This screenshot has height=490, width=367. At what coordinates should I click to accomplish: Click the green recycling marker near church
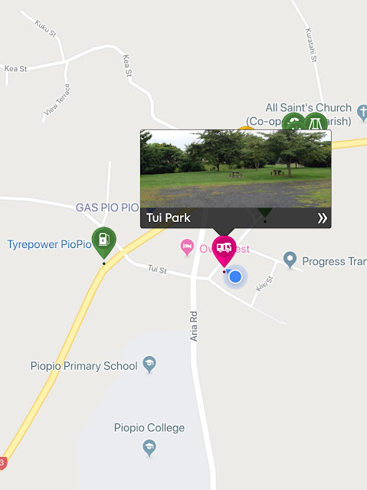point(293,122)
